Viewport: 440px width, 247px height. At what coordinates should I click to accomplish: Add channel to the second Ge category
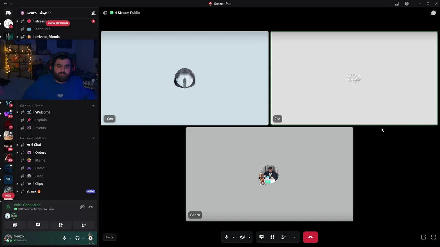click(x=93, y=138)
